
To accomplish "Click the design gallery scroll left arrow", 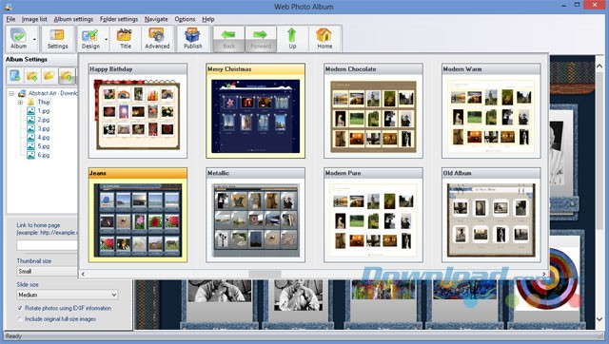I will pyautogui.click(x=83, y=275).
